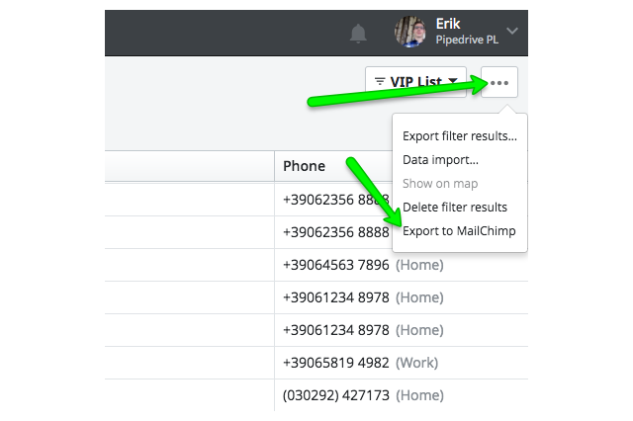
Task: Click Erik's profile avatar photo
Action: pos(410,33)
